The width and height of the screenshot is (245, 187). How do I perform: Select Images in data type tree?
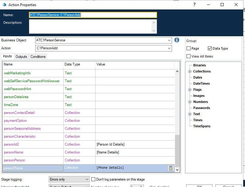(199, 96)
